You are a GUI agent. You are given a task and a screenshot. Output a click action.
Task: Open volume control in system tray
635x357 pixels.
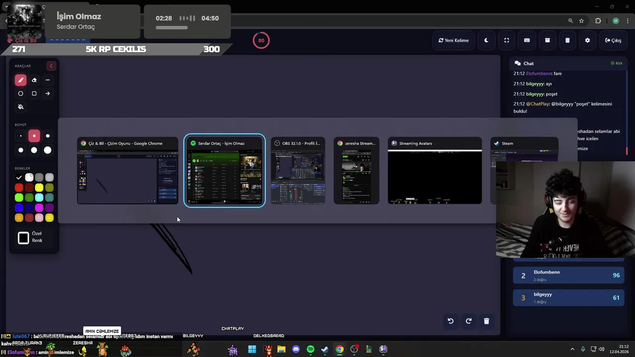pyautogui.click(x=602, y=349)
